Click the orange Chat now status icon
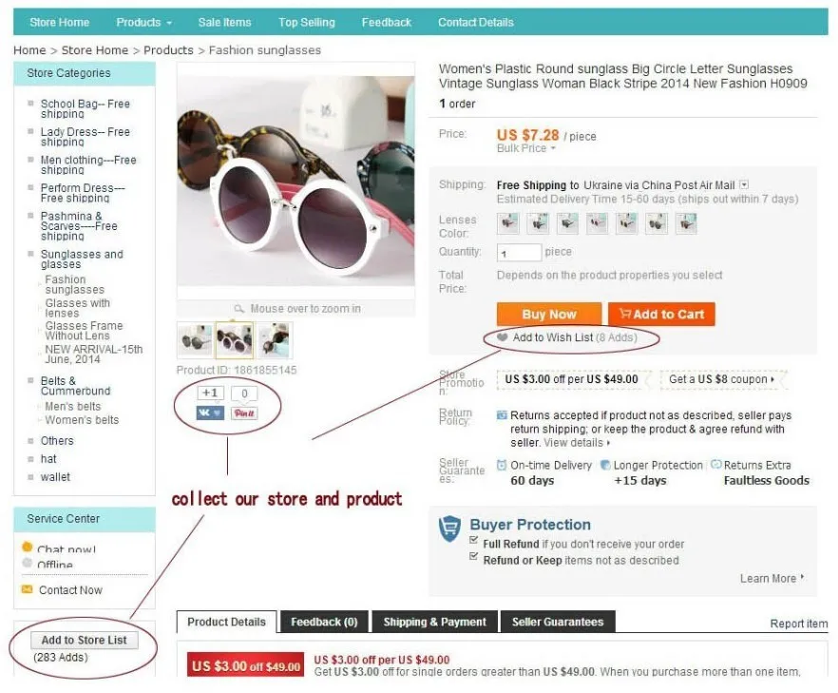Image resolution: width=838 pixels, height=693 pixels. coord(28,547)
